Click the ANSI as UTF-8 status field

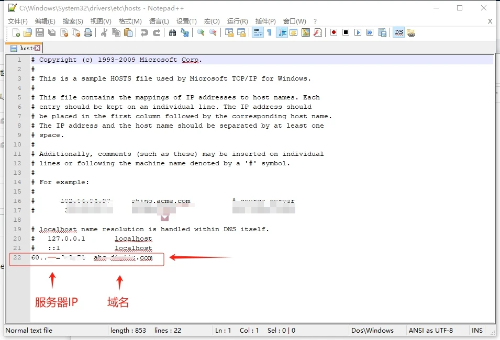coord(431,331)
